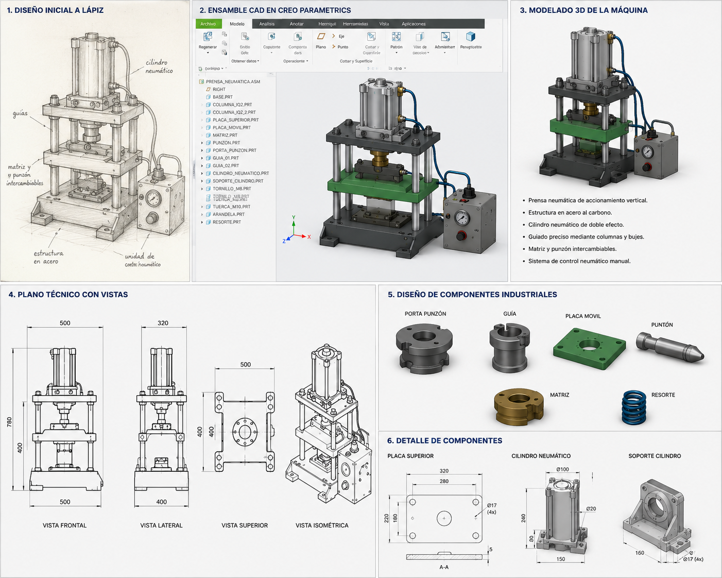Click the green PLACA MOVIL component render

click(590, 348)
